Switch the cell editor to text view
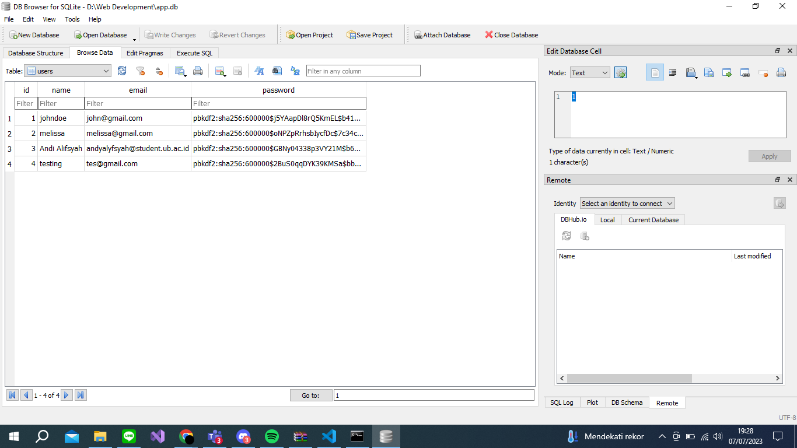This screenshot has height=448, width=797. (x=655, y=72)
